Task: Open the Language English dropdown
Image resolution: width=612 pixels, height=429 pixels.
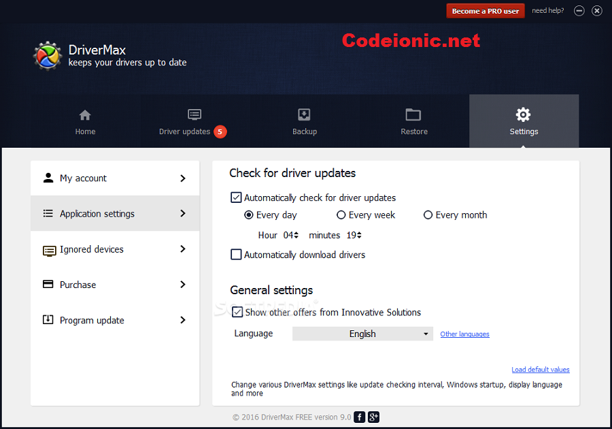Action: (362, 334)
